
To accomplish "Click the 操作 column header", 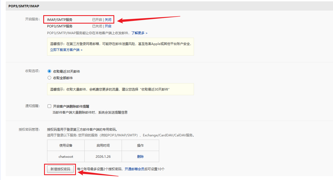I will pos(140,146).
